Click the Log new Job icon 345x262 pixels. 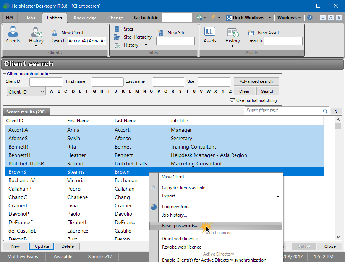pyautogui.click(x=154, y=207)
